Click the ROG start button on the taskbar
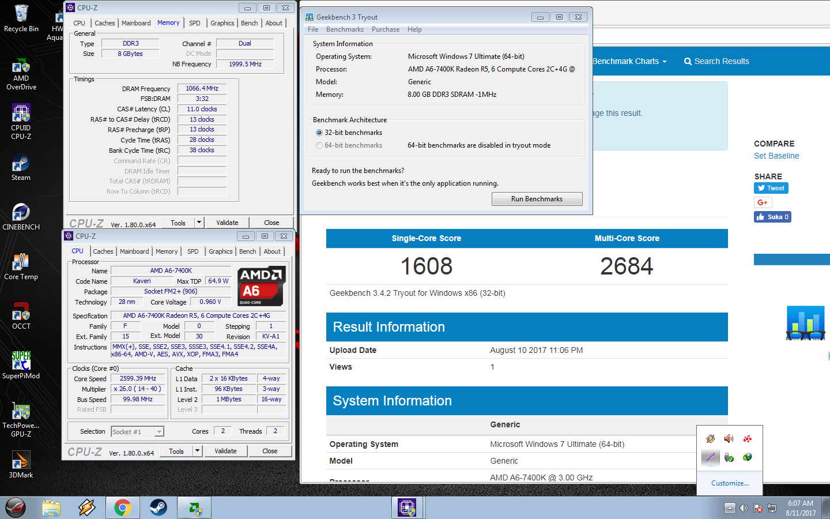Screen dimensions: 830x519 pos(16,507)
